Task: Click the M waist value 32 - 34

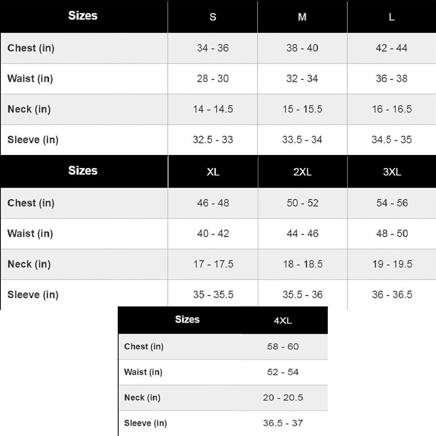Action: pos(302,78)
